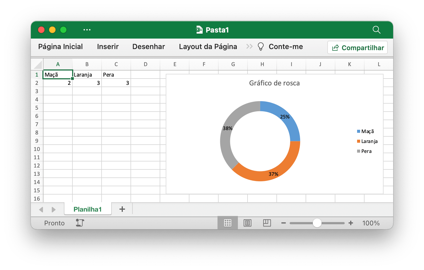The height and width of the screenshot is (270, 424).
Task: Open the Página Inicial tab
Action: [61, 47]
